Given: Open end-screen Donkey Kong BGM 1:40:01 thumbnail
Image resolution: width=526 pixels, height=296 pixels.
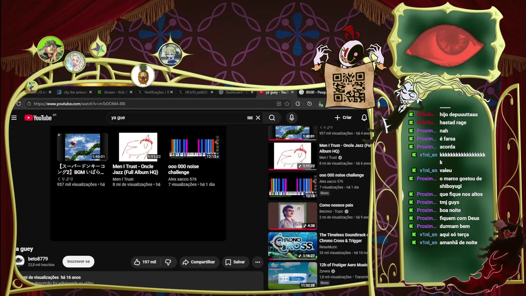Looking at the screenshot, I should click(x=83, y=147).
